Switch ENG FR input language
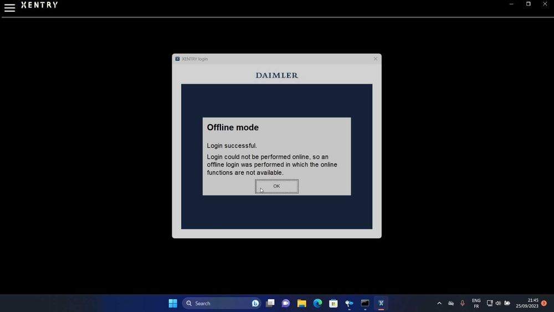The height and width of the screenshot is (312, 554). [476, 303]
